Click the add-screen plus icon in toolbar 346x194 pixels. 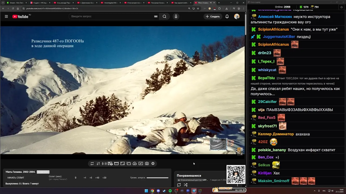coord(141,164)
